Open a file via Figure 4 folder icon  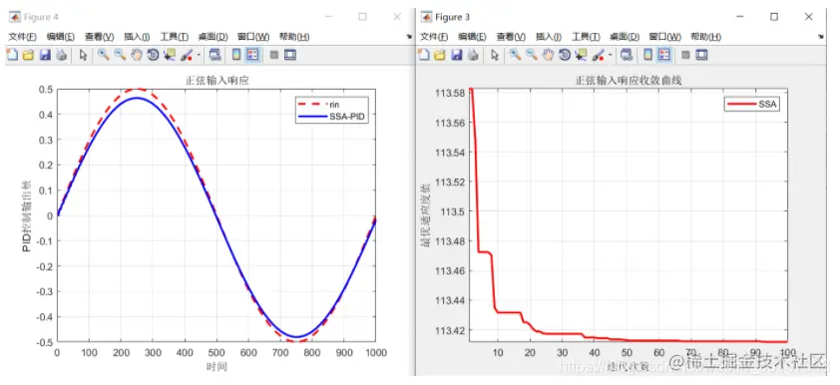(x=28, y=55)
